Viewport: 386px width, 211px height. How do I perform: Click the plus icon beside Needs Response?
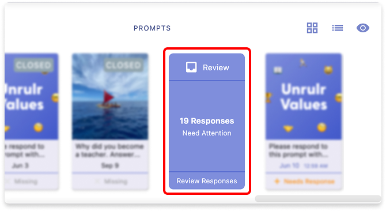click(277, 182)
